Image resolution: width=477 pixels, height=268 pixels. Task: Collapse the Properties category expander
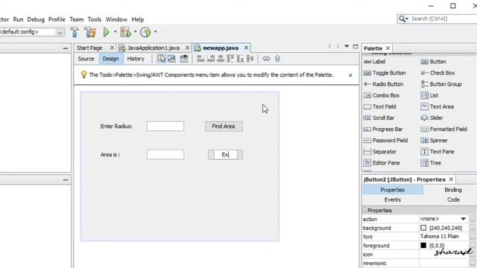pos(364,210)
